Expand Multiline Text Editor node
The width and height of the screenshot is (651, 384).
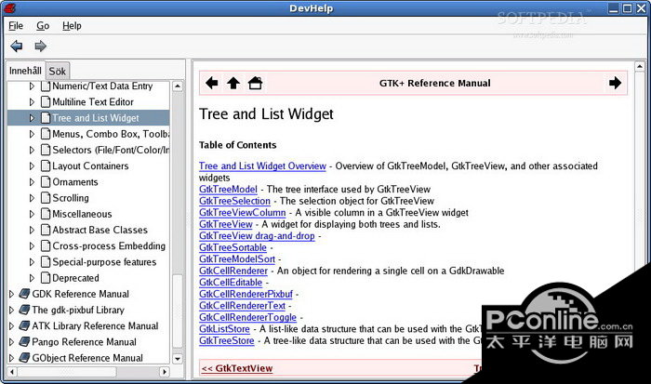(x=32, y=102)
